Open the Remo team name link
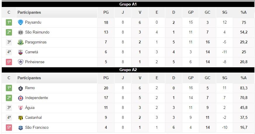This screenshot has width=255, height=134. point(30,88)
